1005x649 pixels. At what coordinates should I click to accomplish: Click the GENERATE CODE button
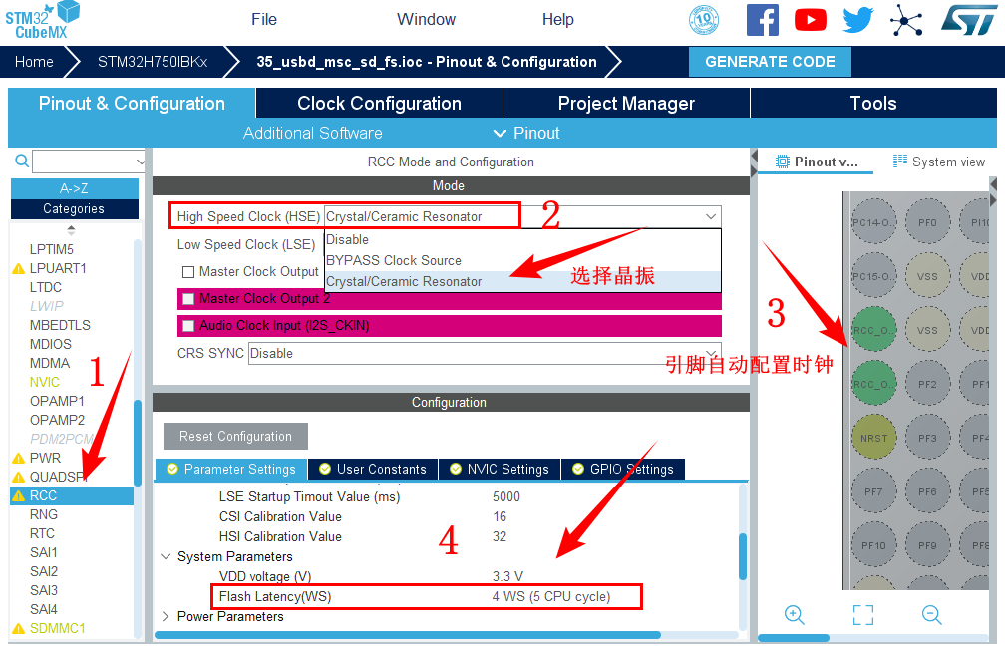[770, 62]
